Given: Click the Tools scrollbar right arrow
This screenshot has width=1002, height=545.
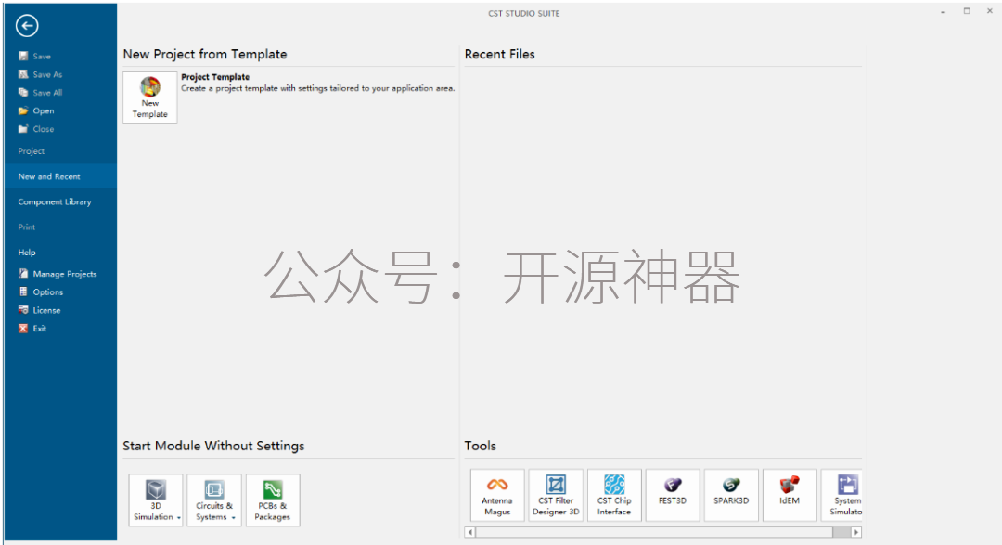Looking at the screenshot, I should tap(856, 532).
